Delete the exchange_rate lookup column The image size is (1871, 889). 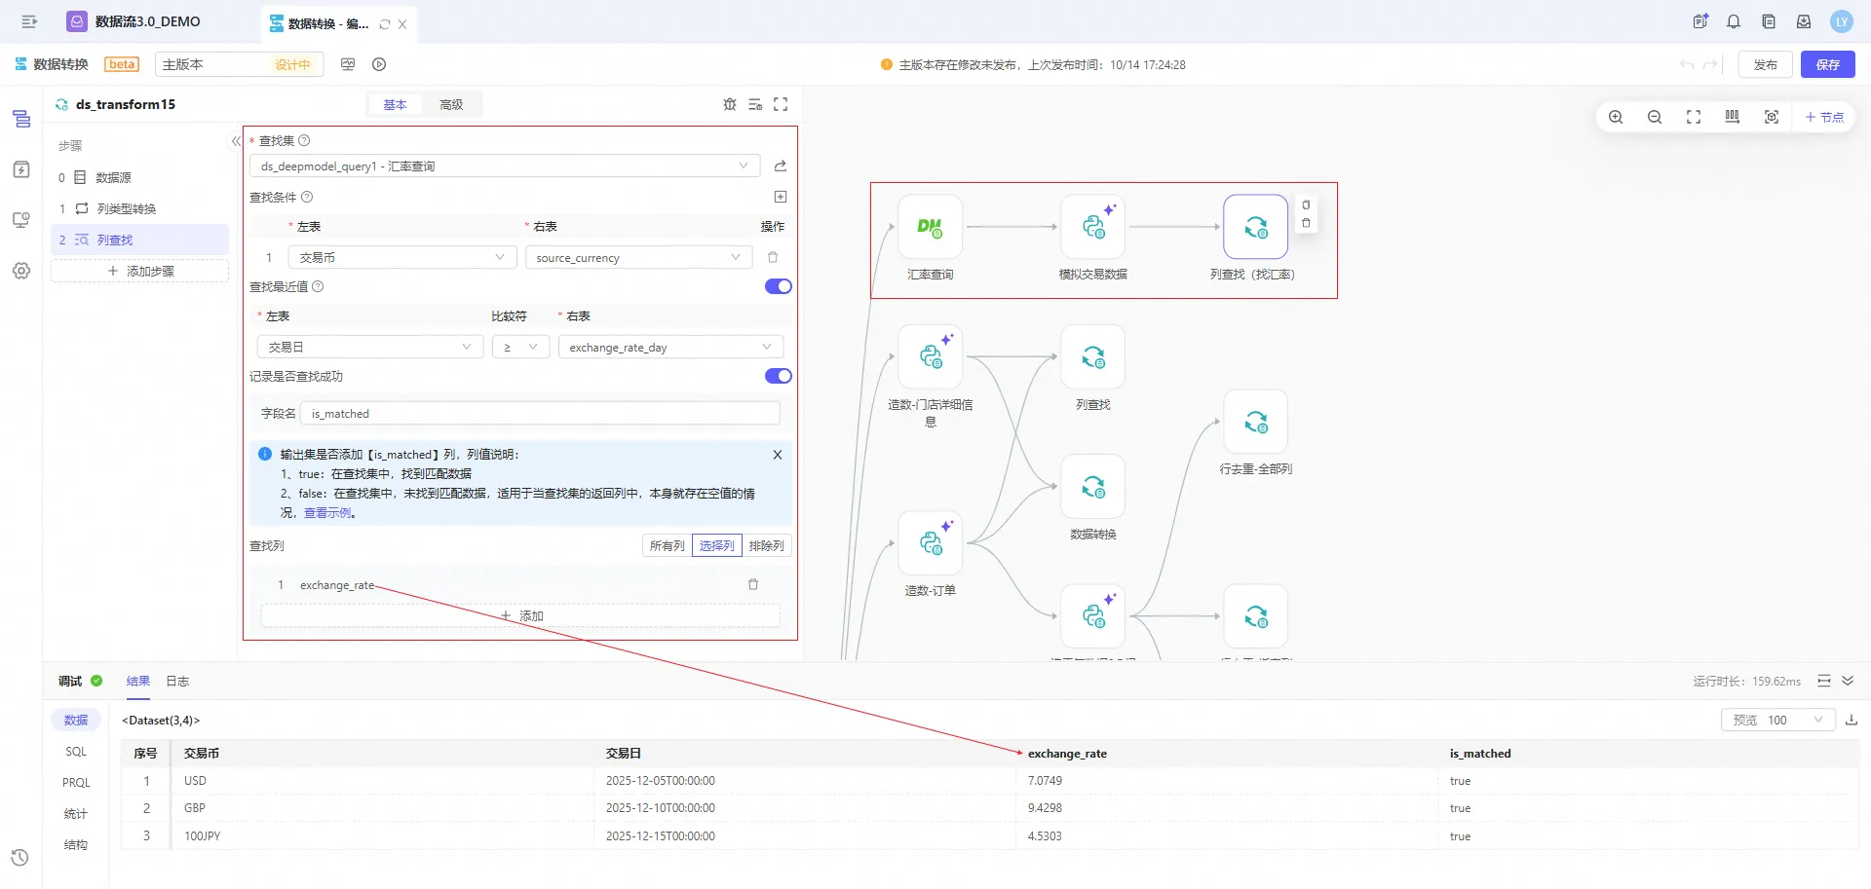[752, 584]
